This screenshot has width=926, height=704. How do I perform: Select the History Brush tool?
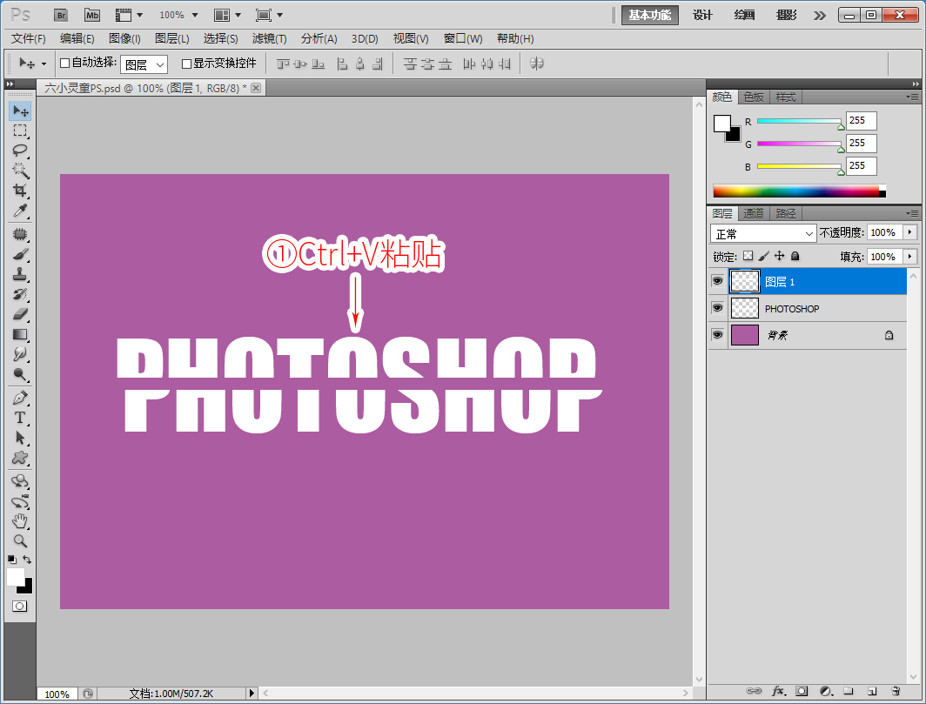[x=20, y=294]
